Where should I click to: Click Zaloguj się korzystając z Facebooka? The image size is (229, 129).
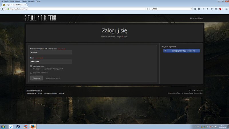click(x=181, y=51)
